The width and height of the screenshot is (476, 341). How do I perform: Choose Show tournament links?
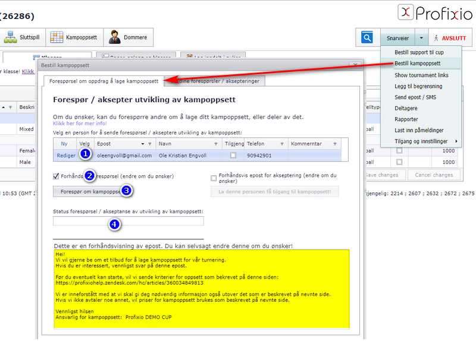(x=421, y=75)
